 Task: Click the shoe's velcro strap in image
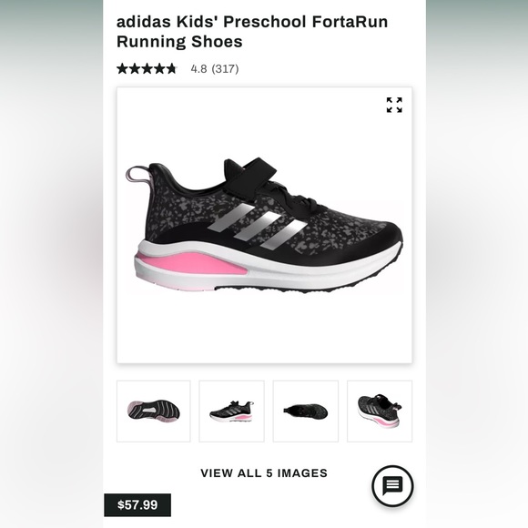[249, 173]
